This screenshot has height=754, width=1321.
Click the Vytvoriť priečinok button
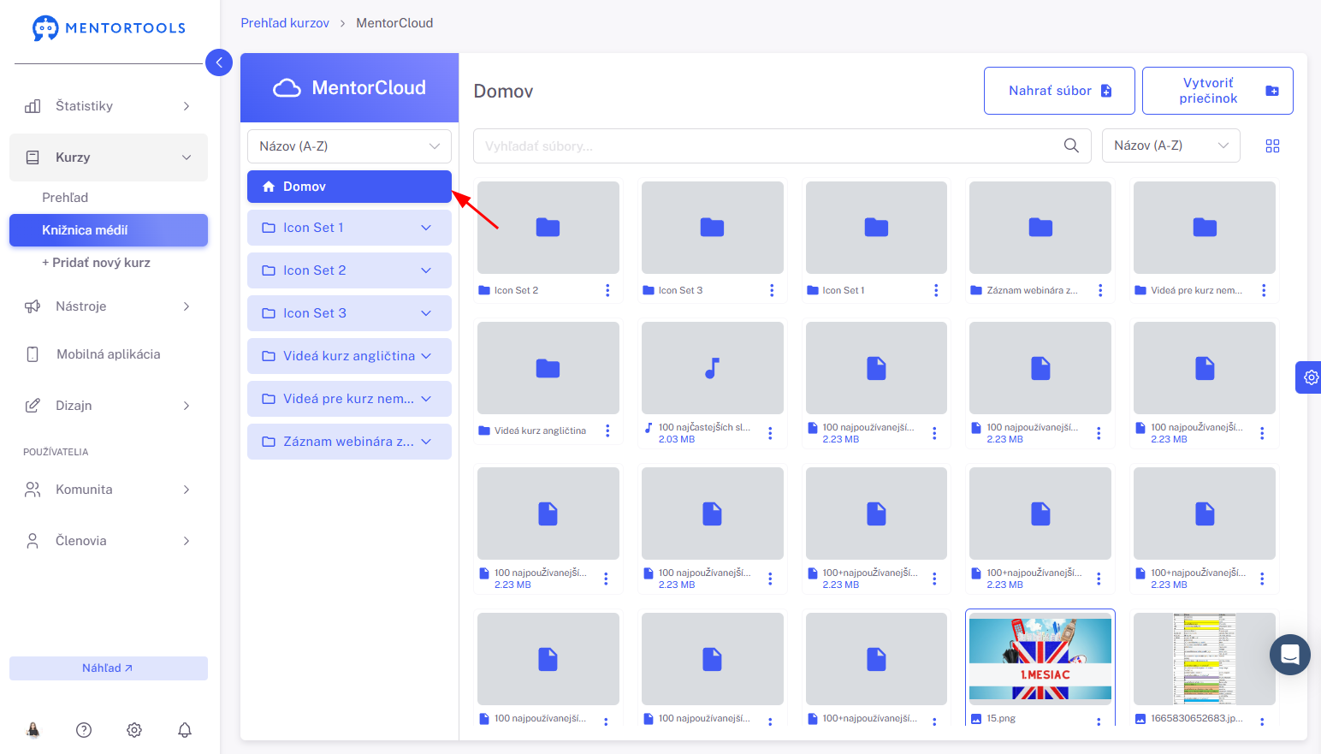click(x=1217, y=91)
